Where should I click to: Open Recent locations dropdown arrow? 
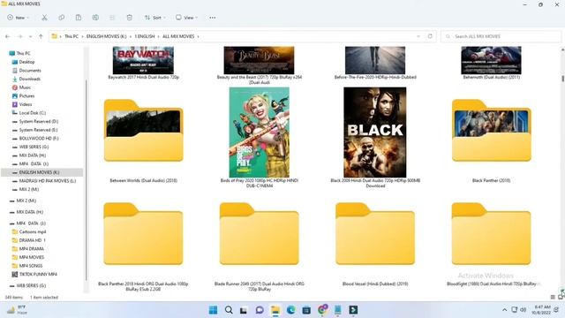(x=30, y=36)
